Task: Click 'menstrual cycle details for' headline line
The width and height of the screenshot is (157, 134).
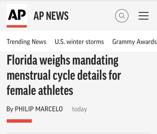Action: (x=64, y=75)
